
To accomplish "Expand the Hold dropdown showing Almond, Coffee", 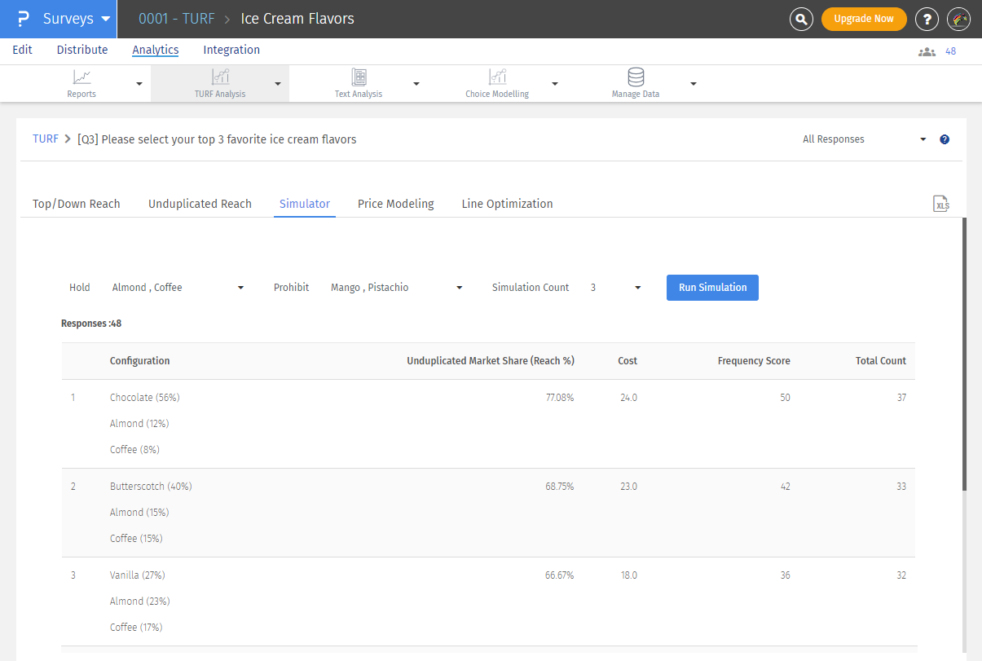I will pyautogui.click(x=178, y=288).
